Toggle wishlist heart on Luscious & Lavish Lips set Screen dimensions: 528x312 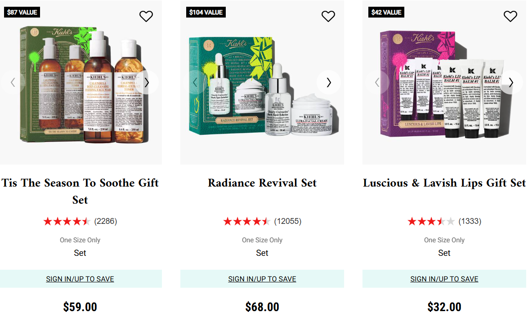coord(510,16)
